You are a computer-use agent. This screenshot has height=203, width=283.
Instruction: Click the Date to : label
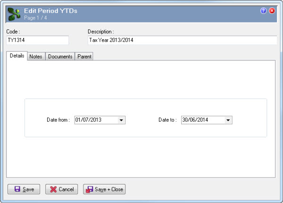coord(167,120)
